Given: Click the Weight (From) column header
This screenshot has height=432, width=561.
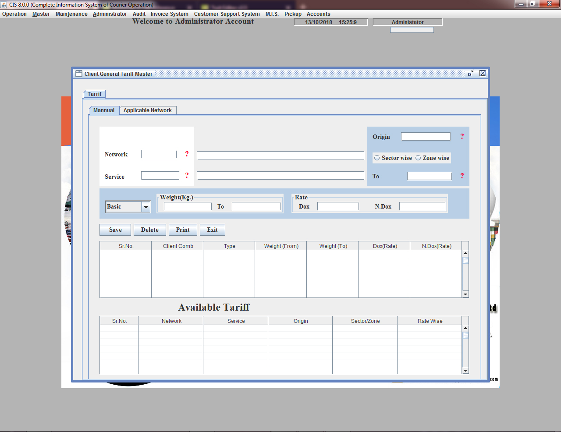Looking at the screenshot, I should [x=281, y=246].
